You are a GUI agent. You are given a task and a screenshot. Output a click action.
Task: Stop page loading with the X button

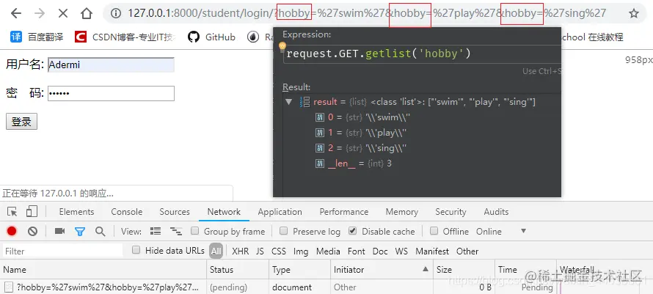[x=63, y=14]
